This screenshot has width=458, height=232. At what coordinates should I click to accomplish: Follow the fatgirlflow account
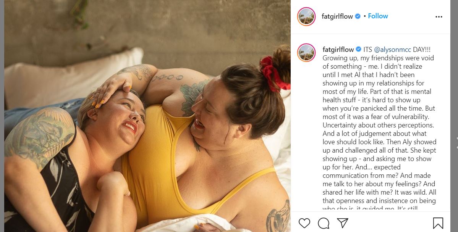378,16
